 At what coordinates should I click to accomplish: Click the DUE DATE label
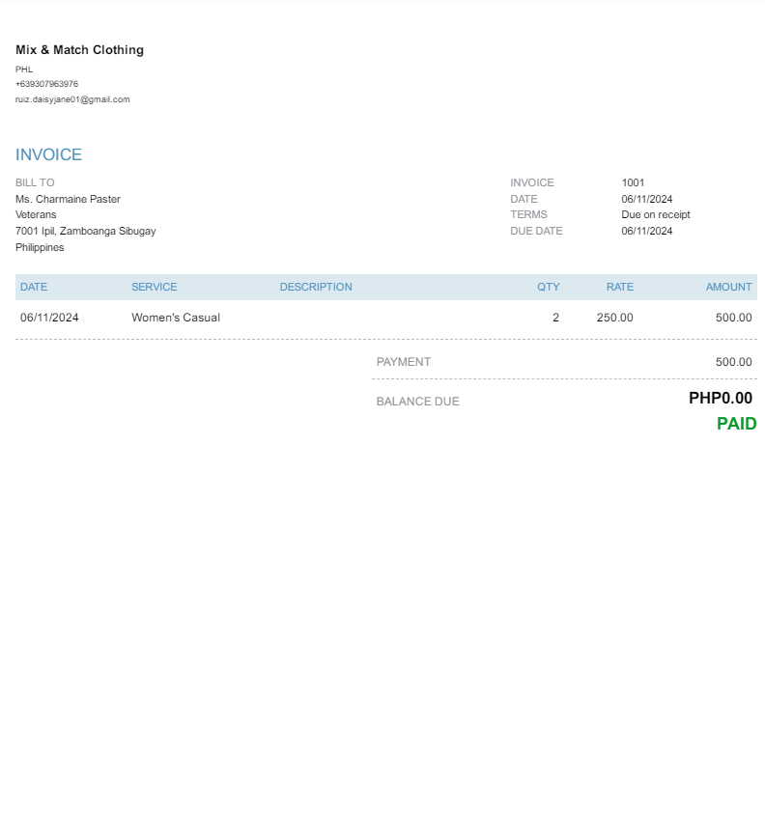click(x=536, y=231)
